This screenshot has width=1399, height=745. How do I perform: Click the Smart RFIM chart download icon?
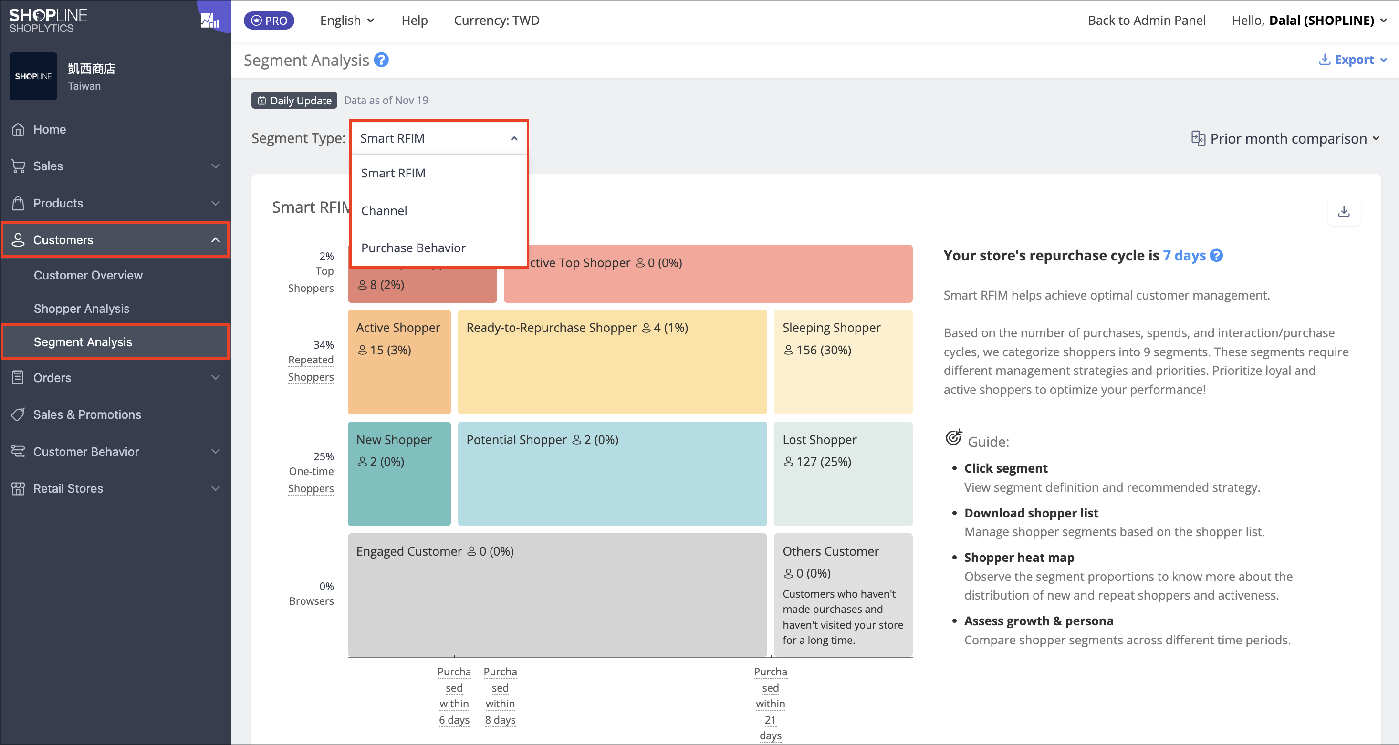1344,211
